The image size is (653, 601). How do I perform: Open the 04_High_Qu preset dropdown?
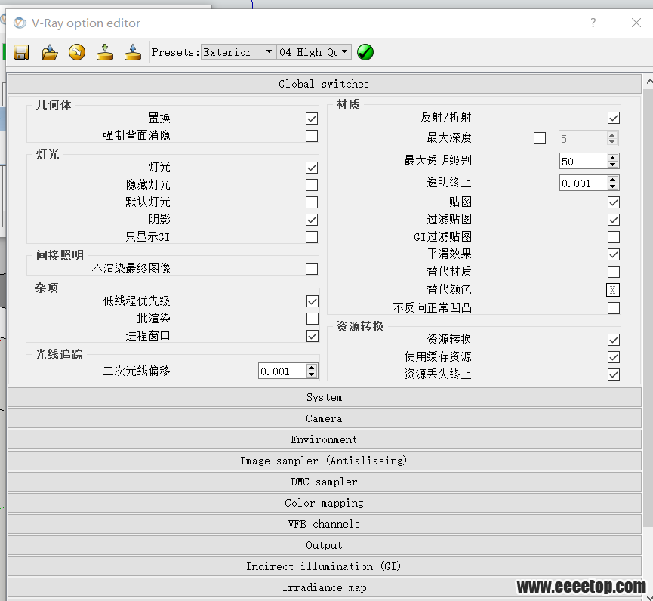(314, 52)
